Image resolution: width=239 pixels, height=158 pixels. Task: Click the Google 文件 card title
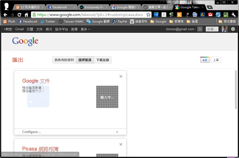[x=36, y=81]
